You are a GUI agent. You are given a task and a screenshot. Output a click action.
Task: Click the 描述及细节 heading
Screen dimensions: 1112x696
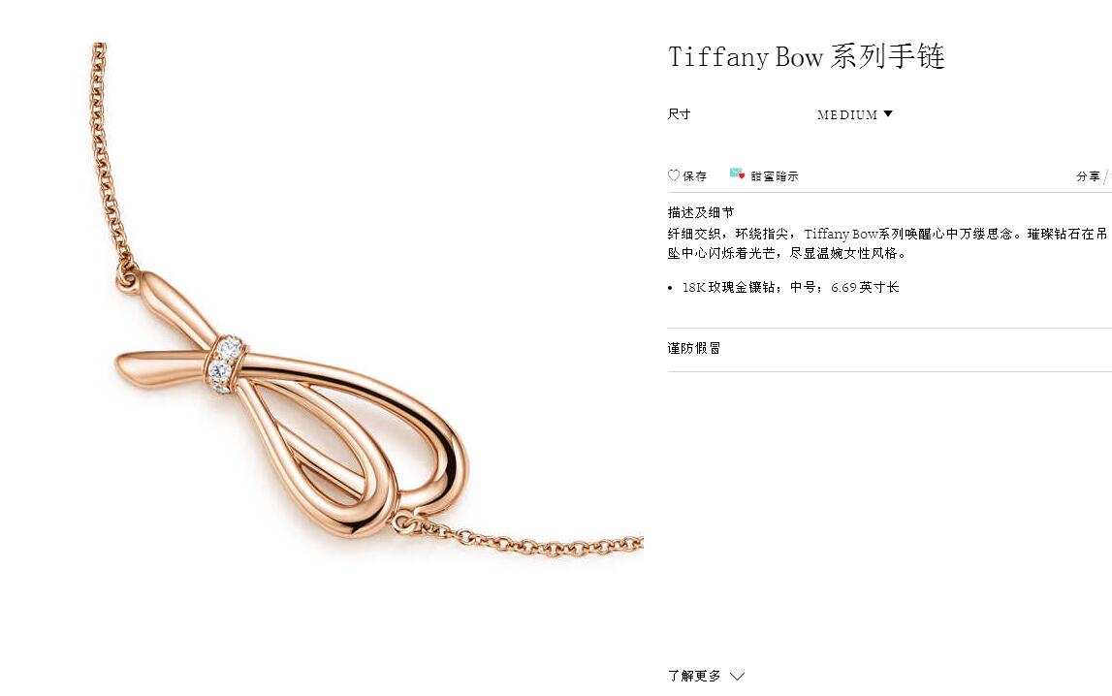tap(701, 212)
